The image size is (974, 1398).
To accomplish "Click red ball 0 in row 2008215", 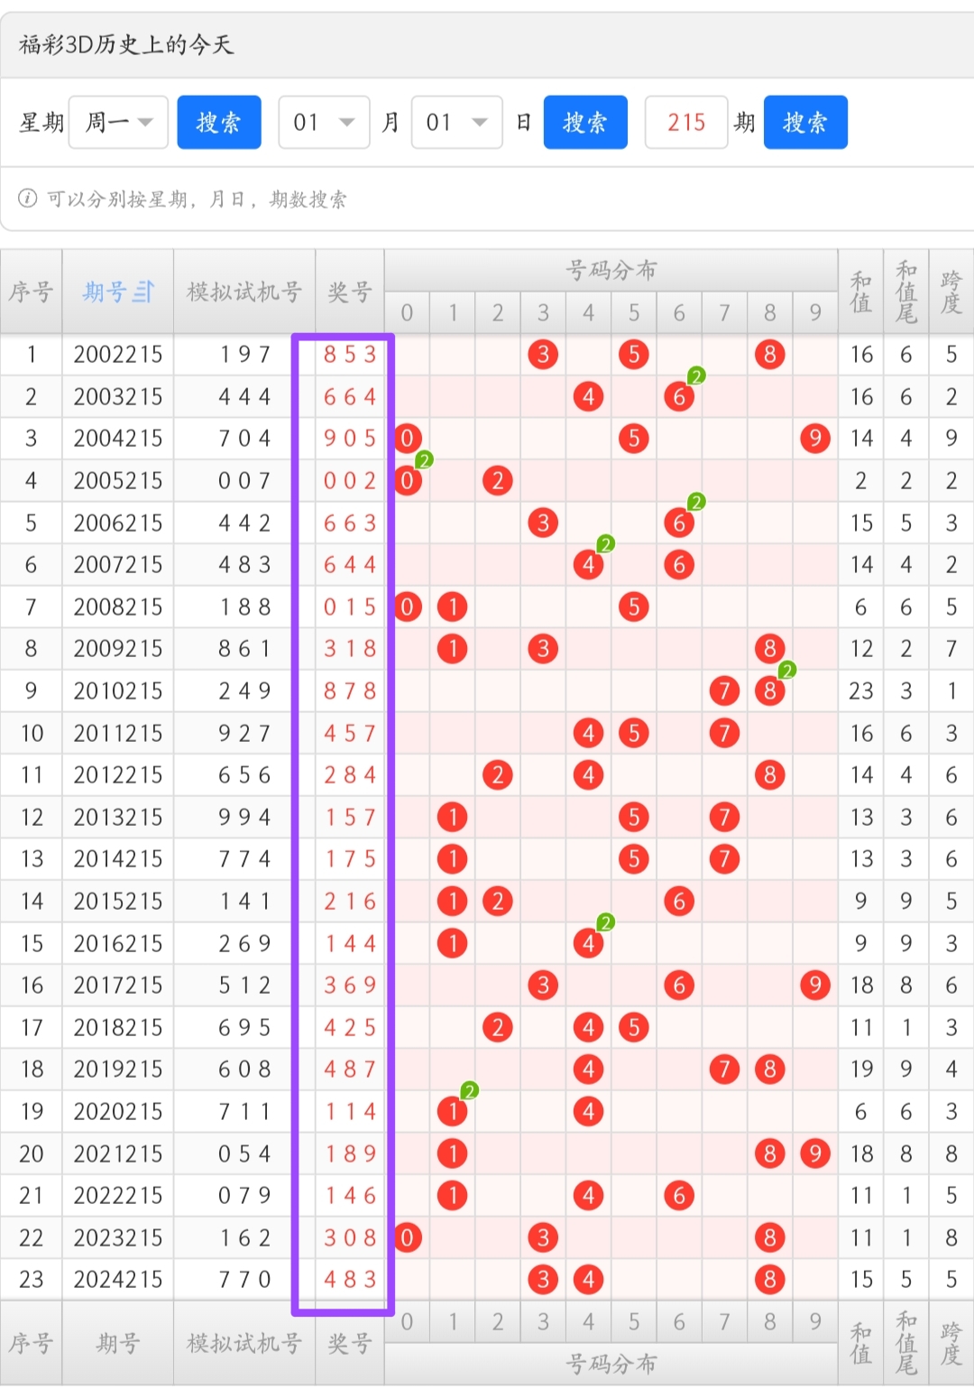I will tap(408, 606).
